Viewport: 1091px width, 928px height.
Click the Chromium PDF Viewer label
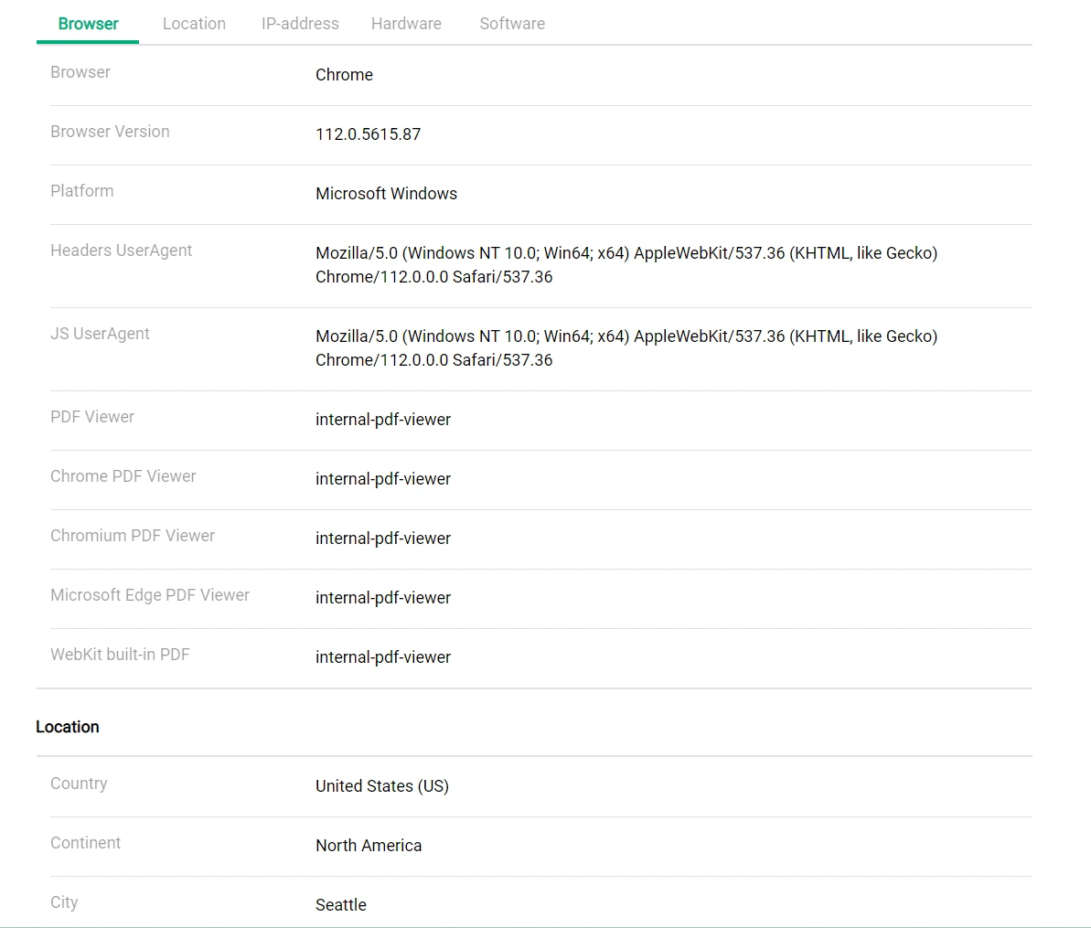[133, 536]
